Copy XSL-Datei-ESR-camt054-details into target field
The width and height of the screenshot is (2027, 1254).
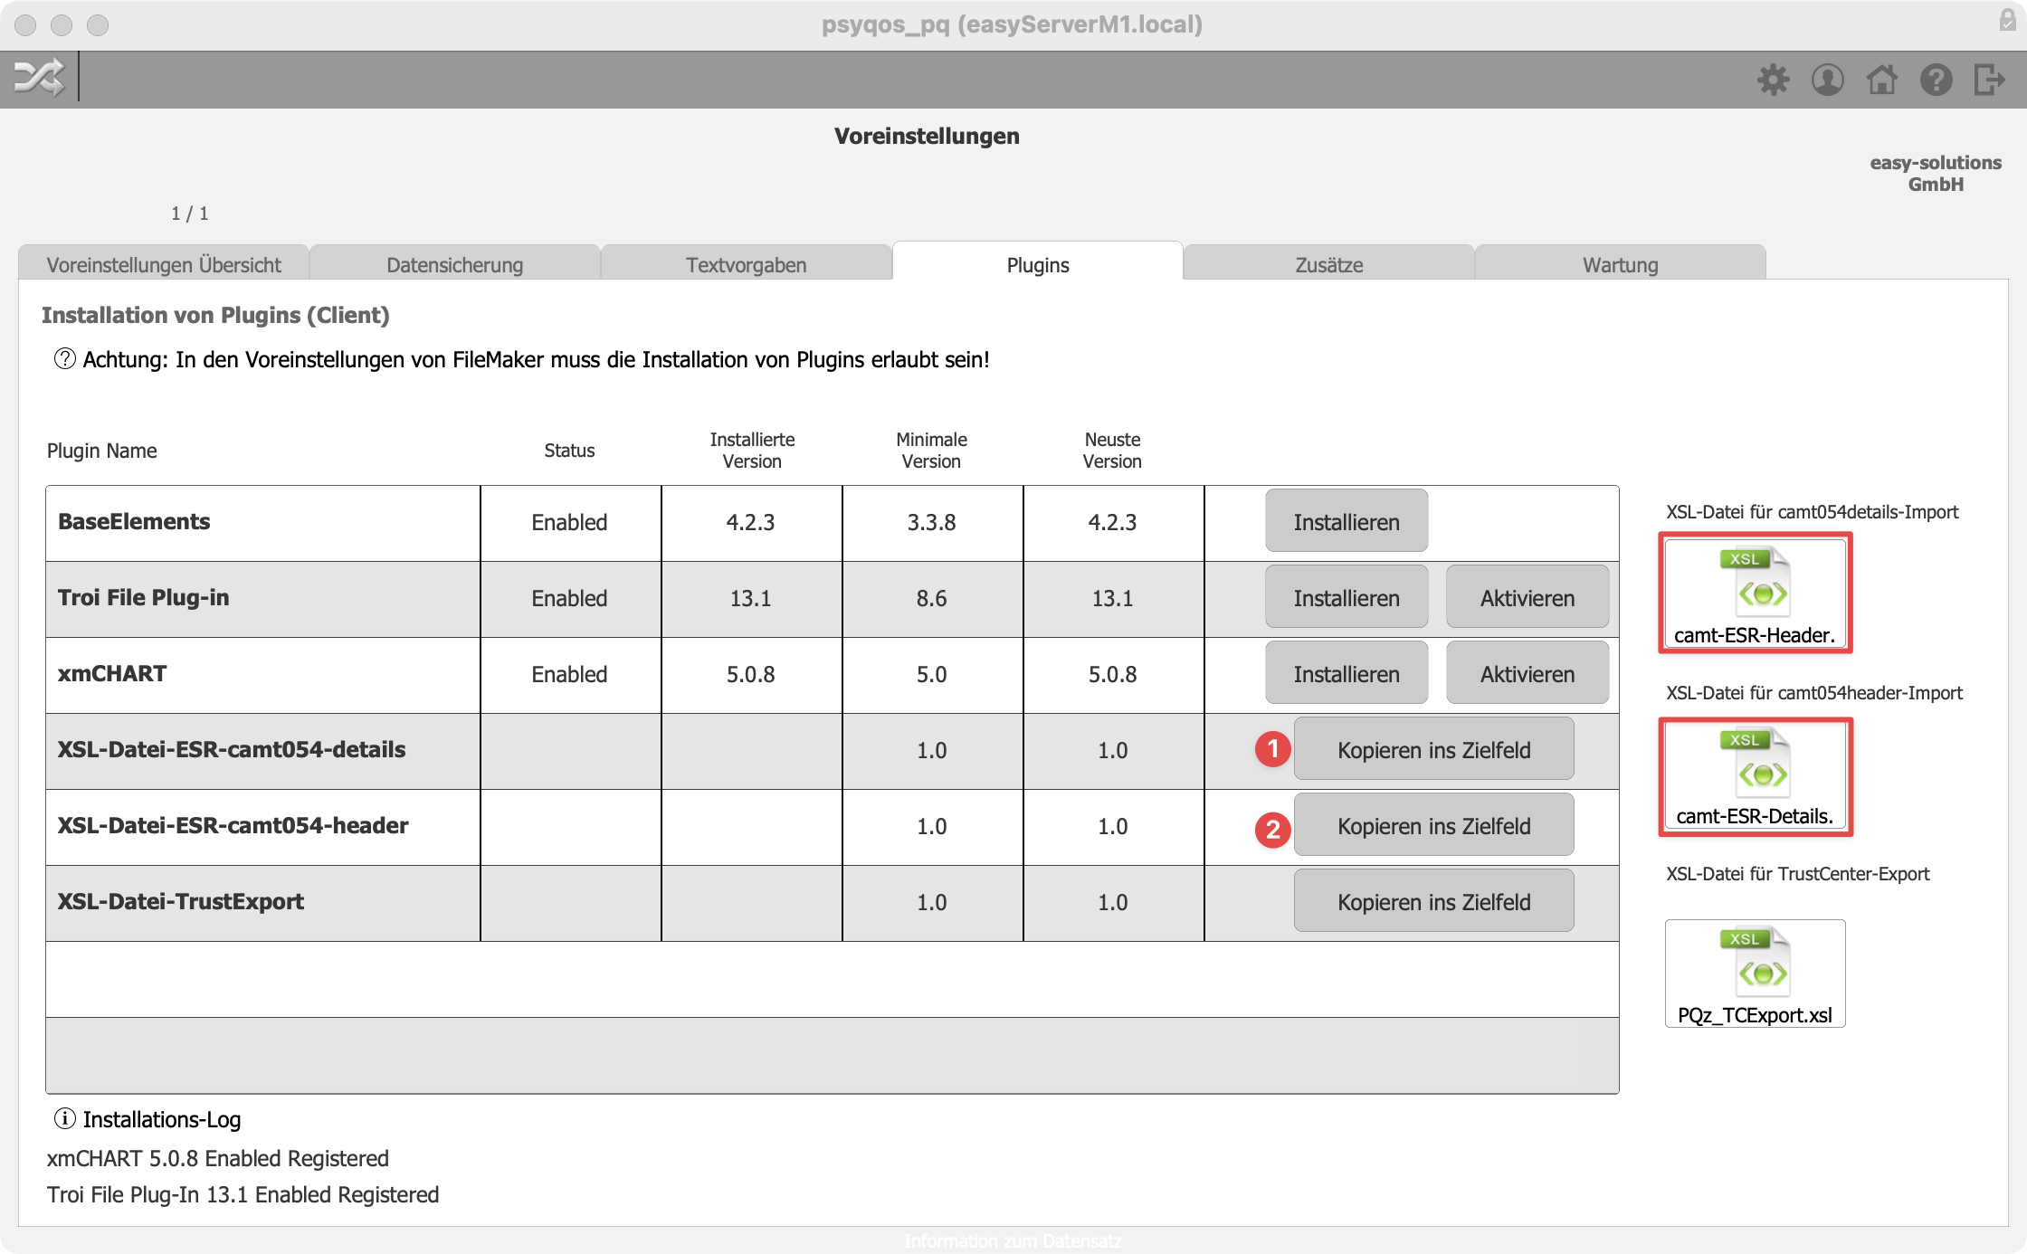point(1433,749)
